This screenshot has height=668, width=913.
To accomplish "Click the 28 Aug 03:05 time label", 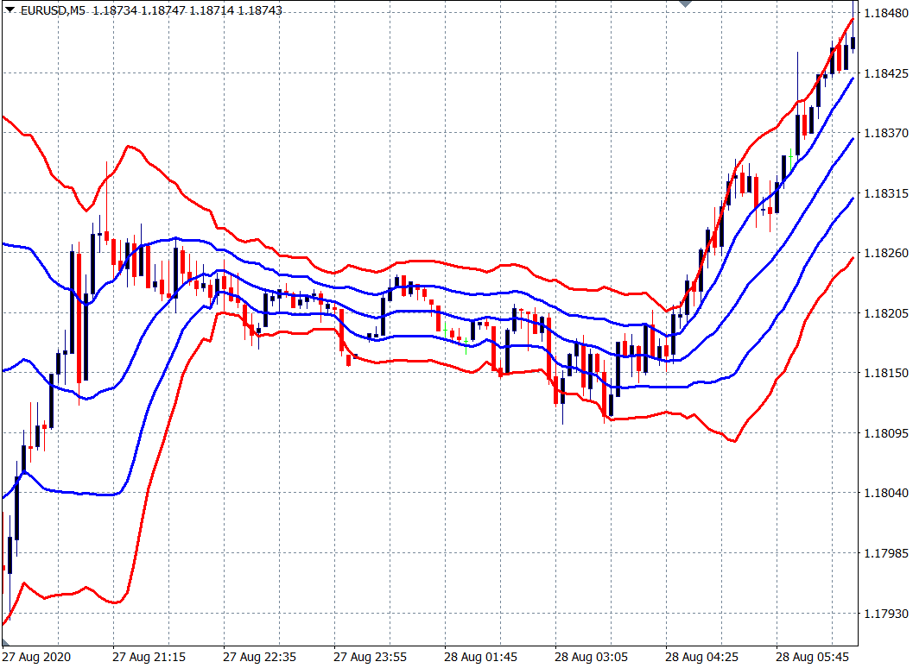I will pos(591,657).
